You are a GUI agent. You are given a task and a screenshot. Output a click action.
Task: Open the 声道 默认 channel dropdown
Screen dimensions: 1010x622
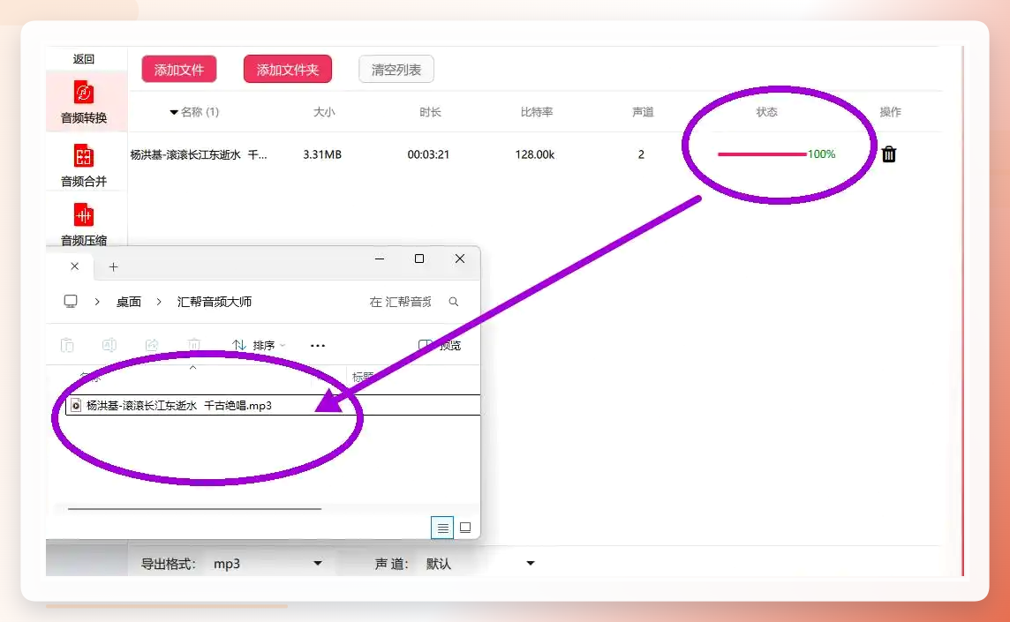(479, 564)
